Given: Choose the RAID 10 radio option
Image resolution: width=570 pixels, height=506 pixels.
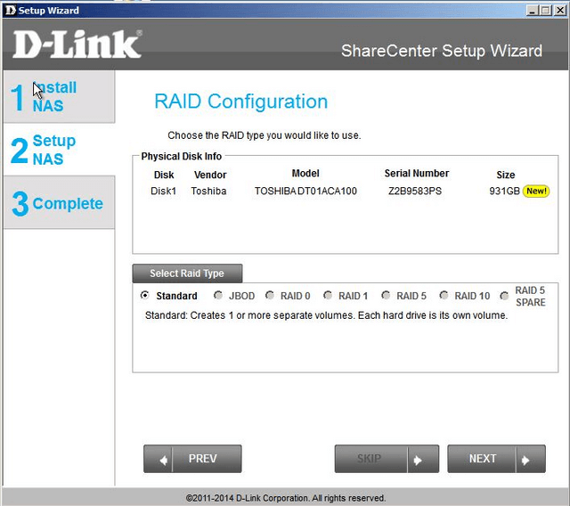Looking at the screenshot, I should click(x=444, y=295).
